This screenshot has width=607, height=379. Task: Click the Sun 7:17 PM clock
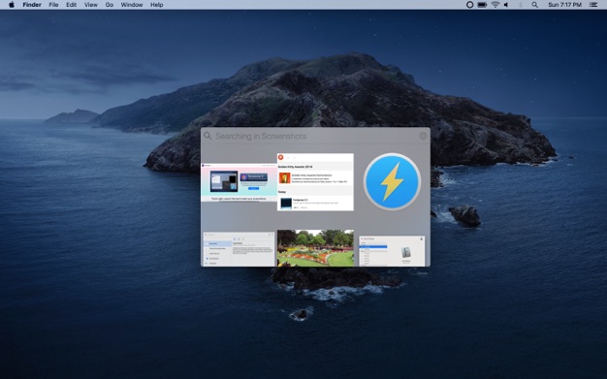[564, 5]
